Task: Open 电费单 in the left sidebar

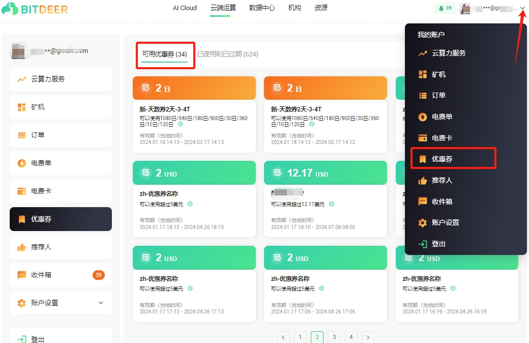Action: (x=61, y=163)
